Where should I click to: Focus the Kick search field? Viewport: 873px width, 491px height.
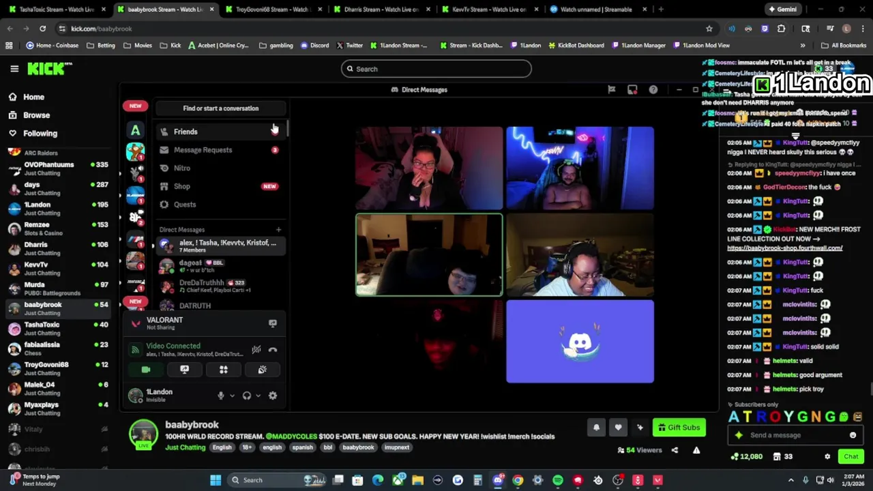point(436,69)
